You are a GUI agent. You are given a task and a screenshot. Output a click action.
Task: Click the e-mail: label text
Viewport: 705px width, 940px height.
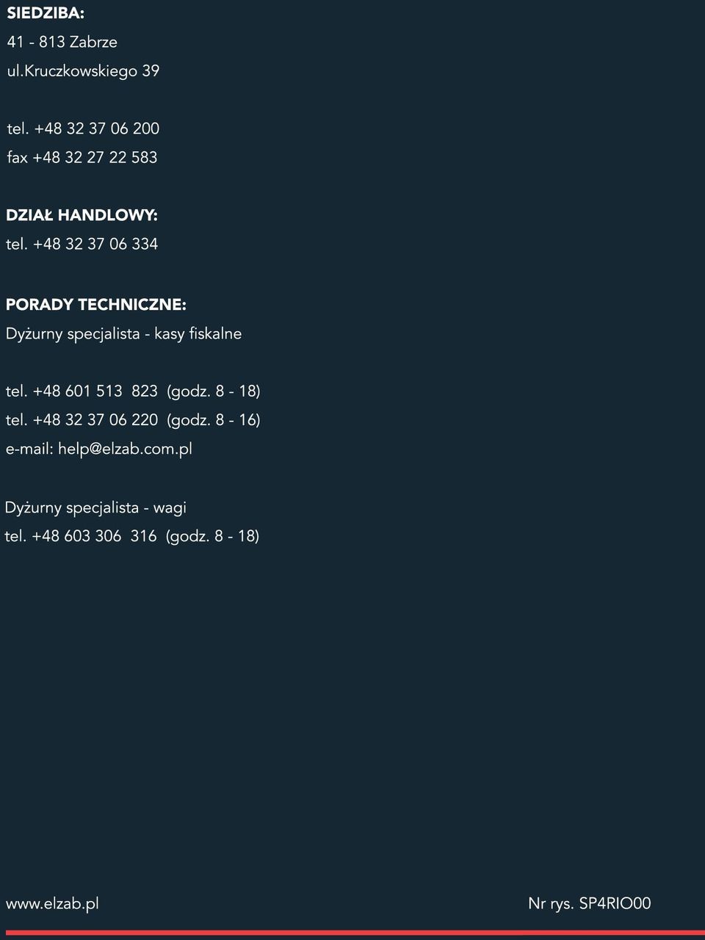[29, 448]
